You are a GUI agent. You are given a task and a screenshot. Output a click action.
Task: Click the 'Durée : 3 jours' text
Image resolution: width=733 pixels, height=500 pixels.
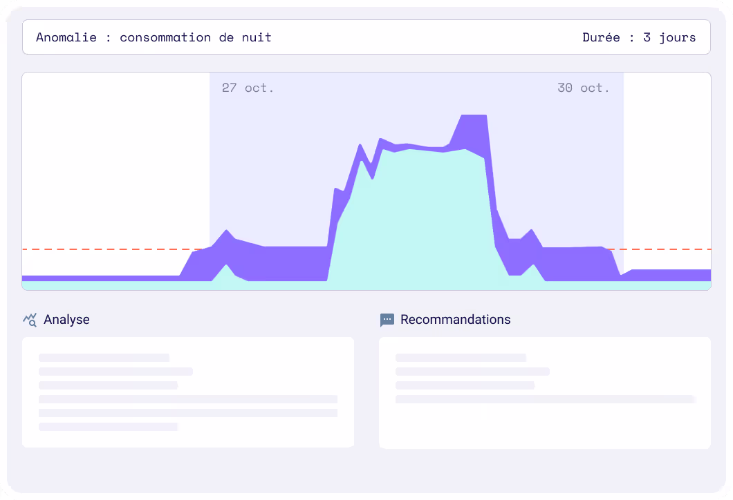click(639, 37)
